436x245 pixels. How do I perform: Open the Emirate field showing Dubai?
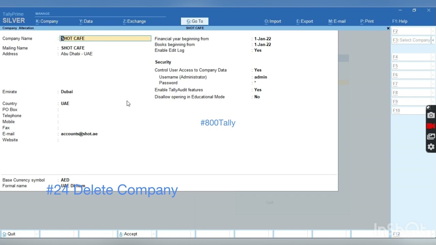67,92
